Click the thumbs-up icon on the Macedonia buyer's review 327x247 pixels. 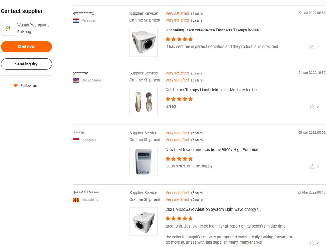coord(312,242)
